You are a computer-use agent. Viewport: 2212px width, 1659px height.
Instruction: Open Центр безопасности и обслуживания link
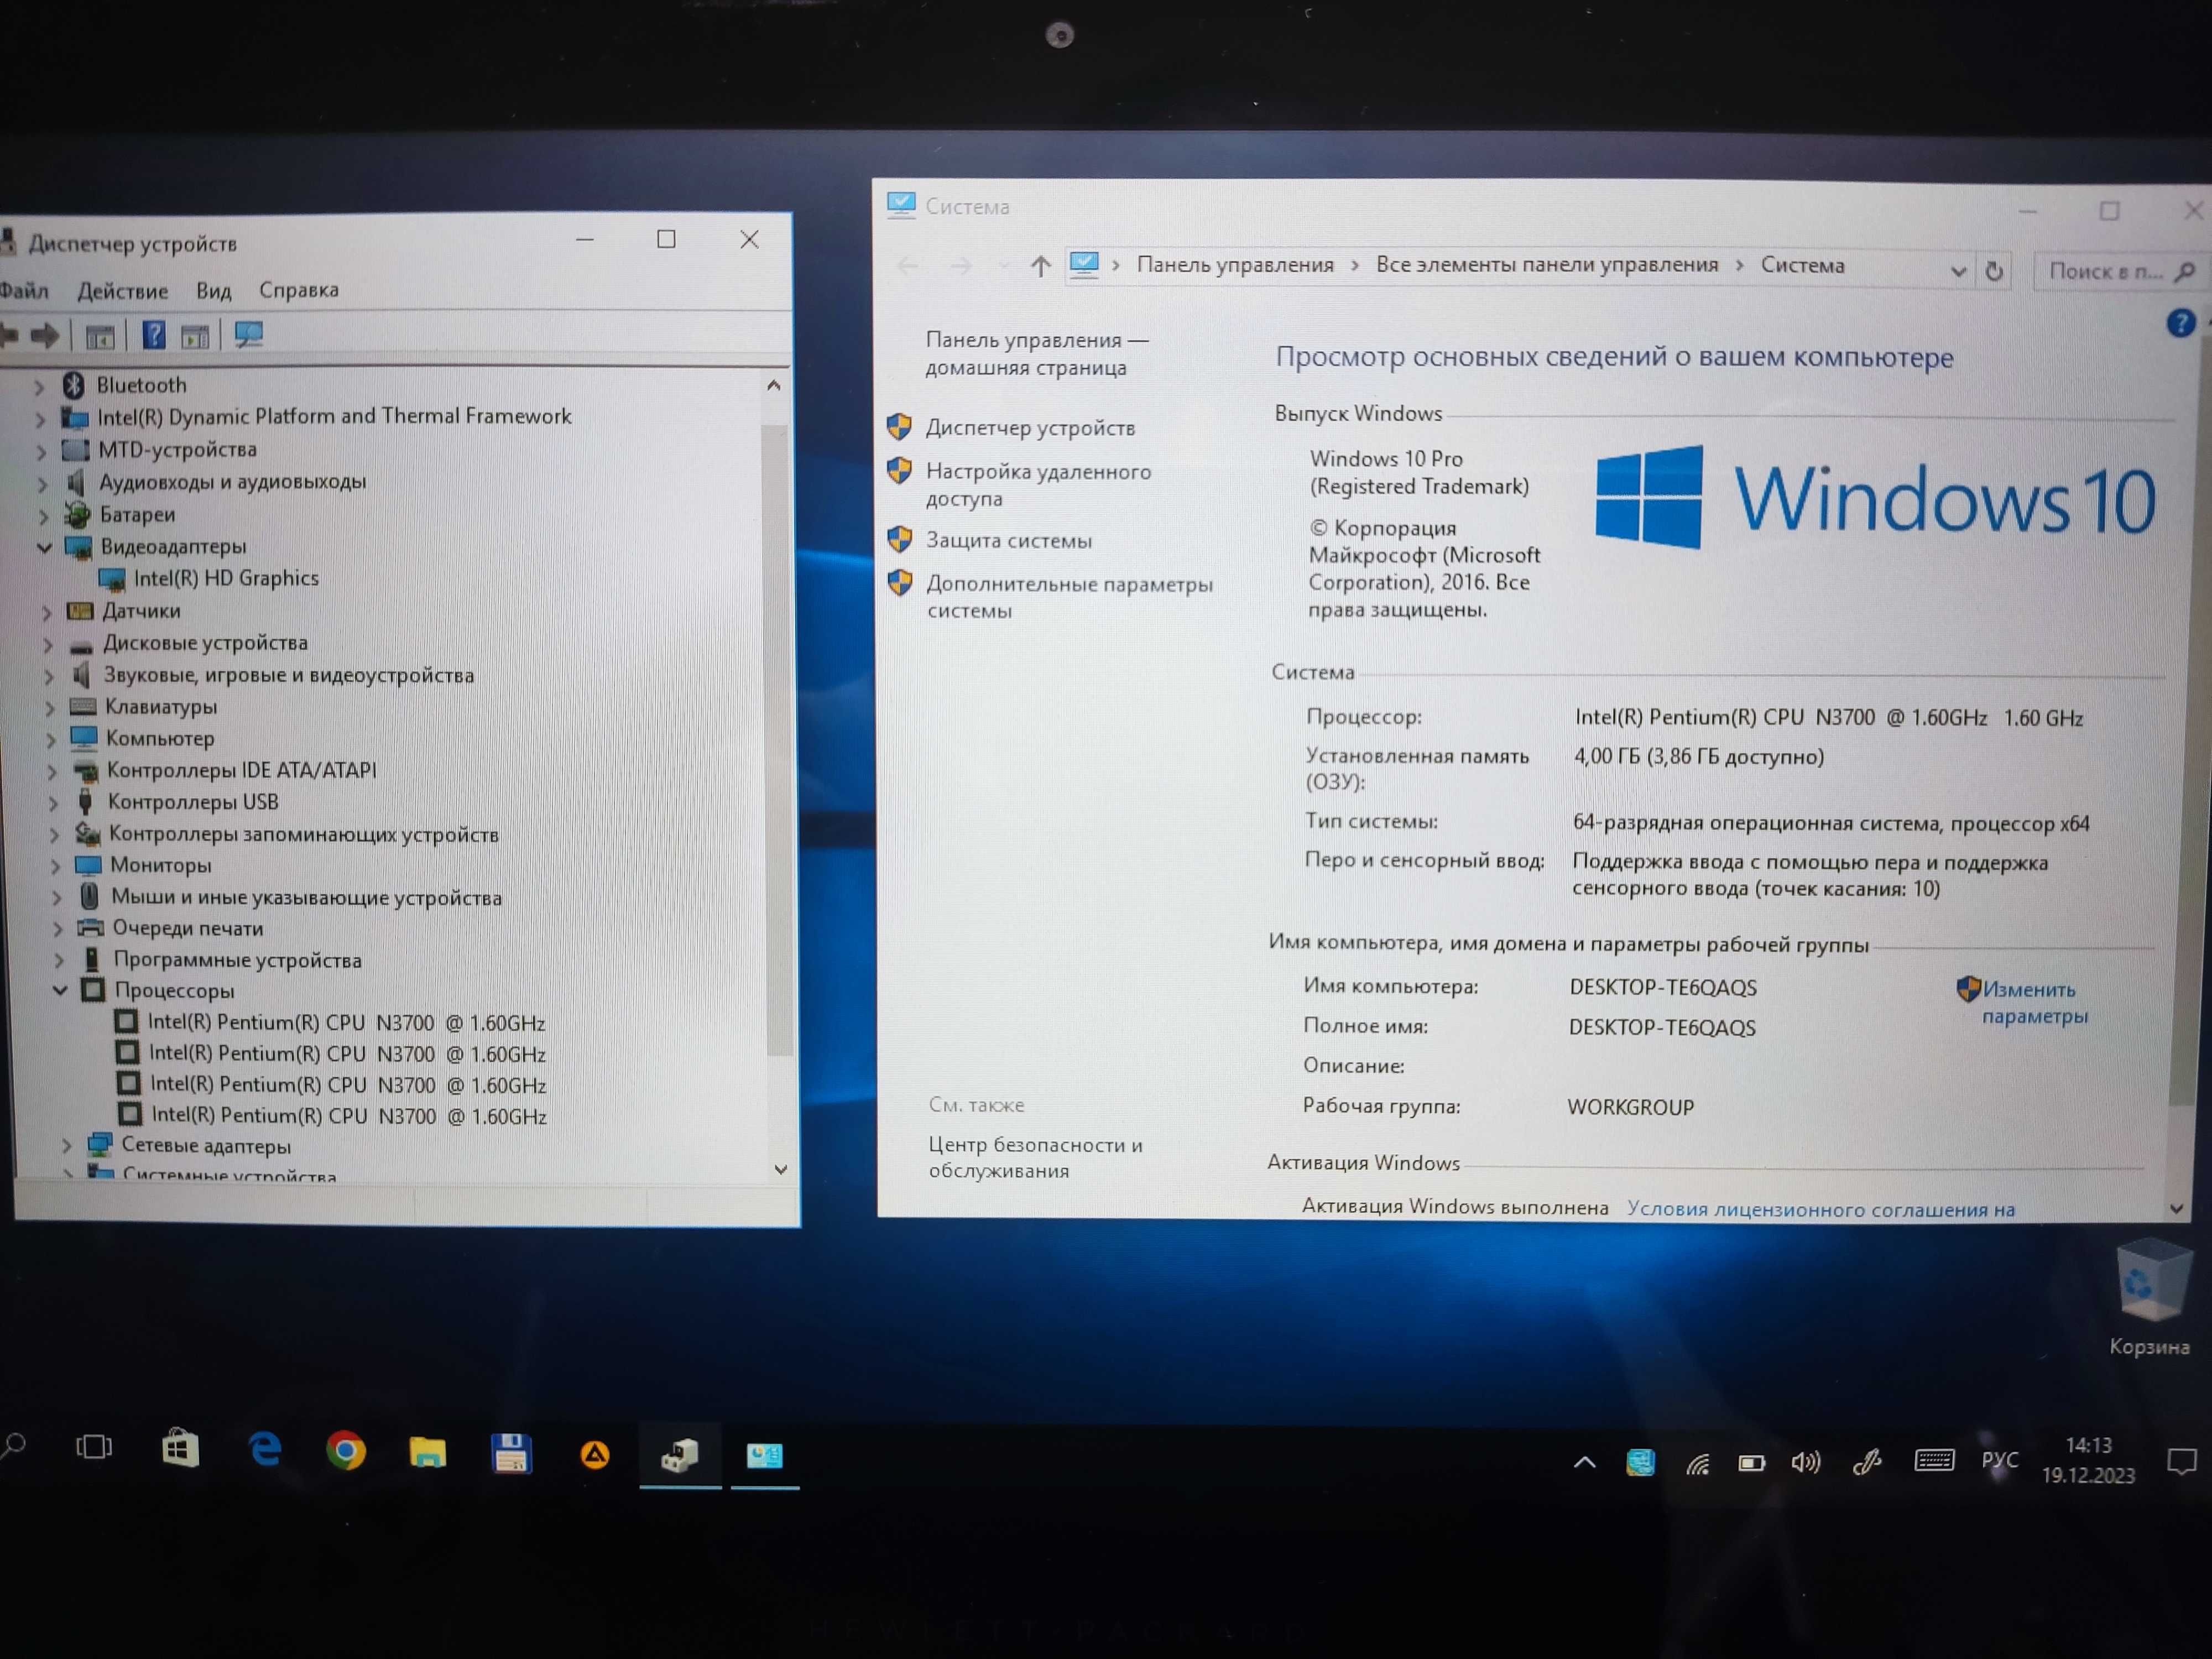1035,1157
